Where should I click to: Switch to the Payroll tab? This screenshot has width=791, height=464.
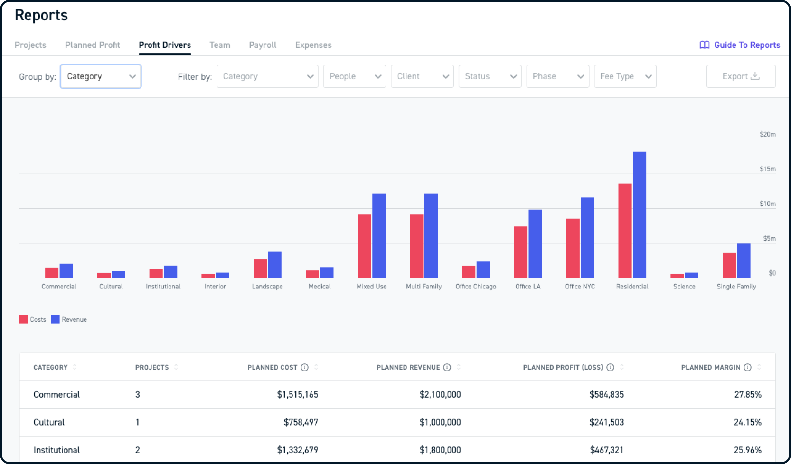point(263,45)
